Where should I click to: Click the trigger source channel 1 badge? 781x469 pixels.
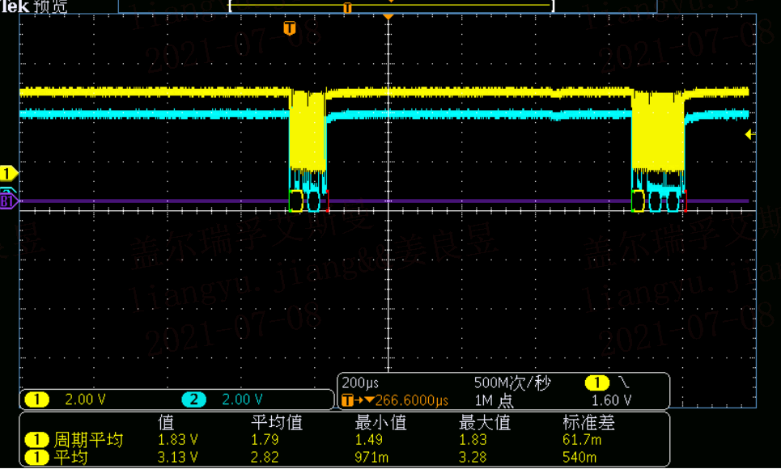click(x=597, y=382)
